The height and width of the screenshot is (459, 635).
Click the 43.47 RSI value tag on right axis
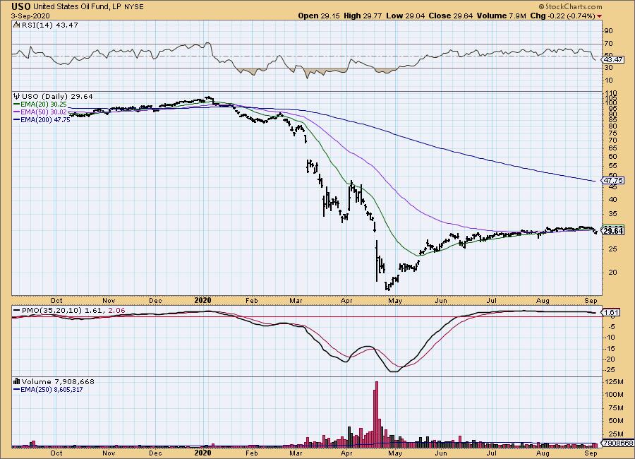[x=612, y=59]
